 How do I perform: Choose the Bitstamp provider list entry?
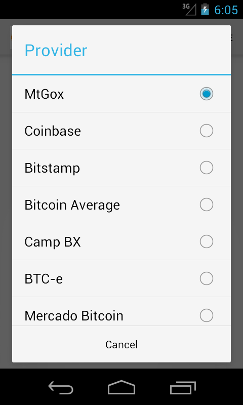point(121,168)
